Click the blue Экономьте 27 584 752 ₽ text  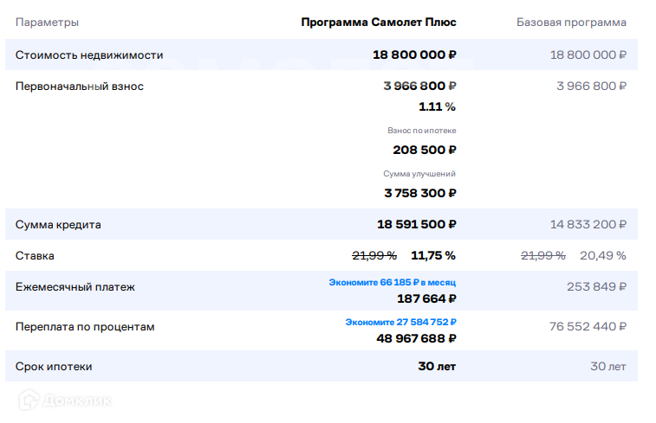(x=400, y=322)
